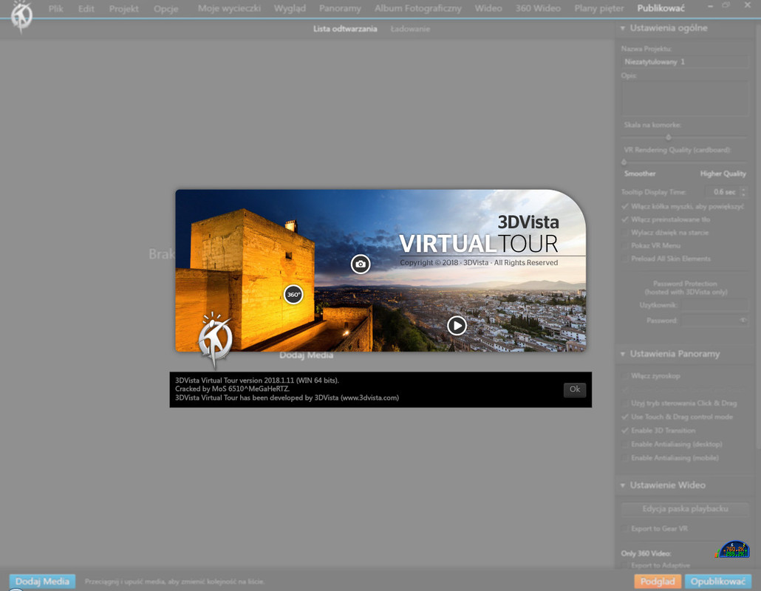The height and width of the screenshot is (591, 761).
Task: Collapse the Ustawienia Panoramy section
Action: [x=623, y=354]
